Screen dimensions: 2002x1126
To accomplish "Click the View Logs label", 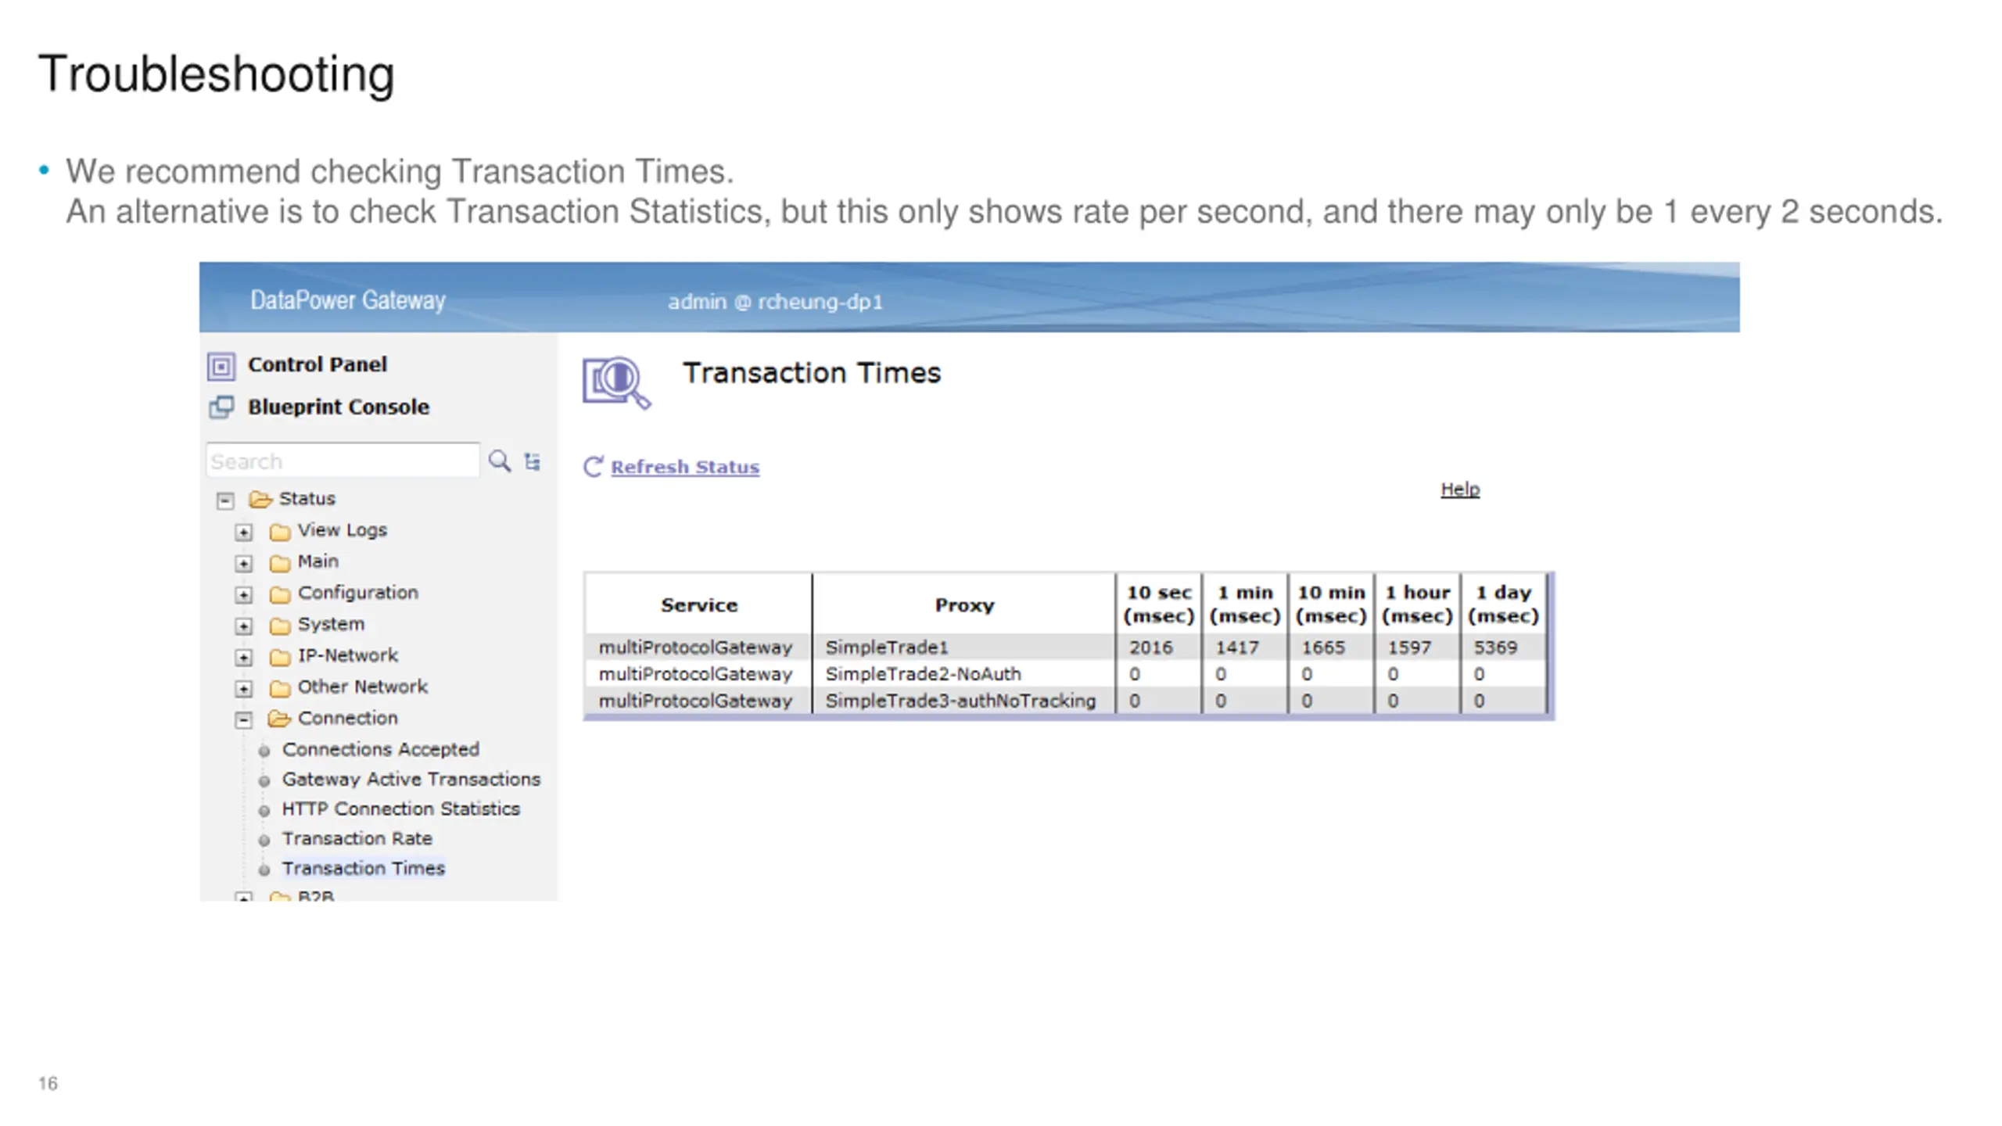I will [343, 530].
